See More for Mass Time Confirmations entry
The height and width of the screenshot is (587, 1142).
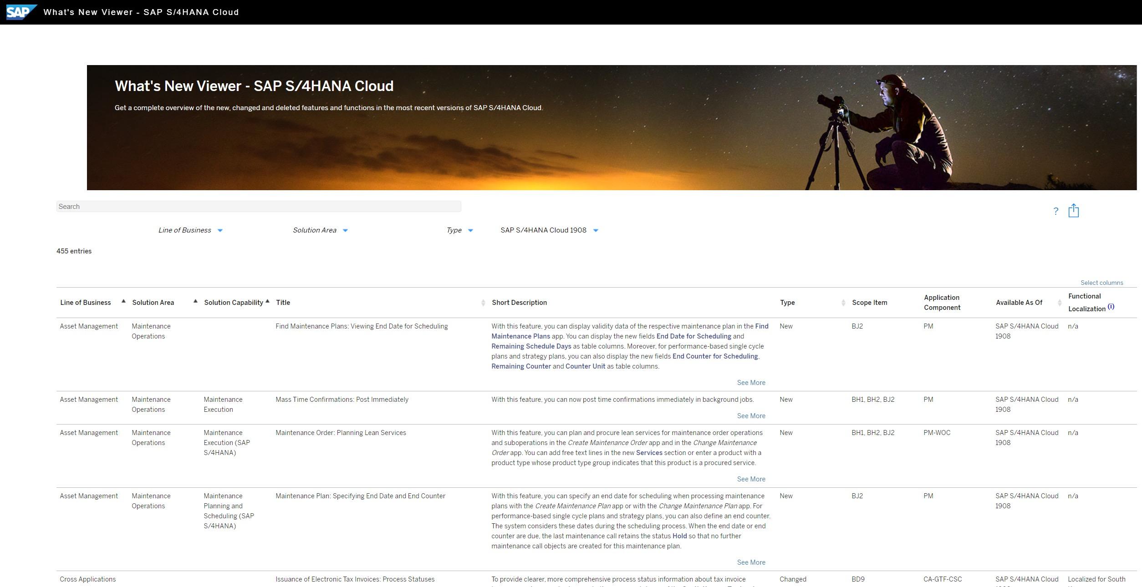(751, 416)
